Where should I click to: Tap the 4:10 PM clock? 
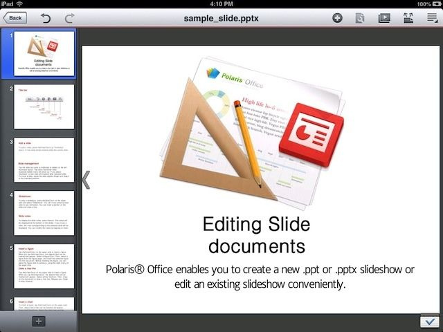click(221, 4)
